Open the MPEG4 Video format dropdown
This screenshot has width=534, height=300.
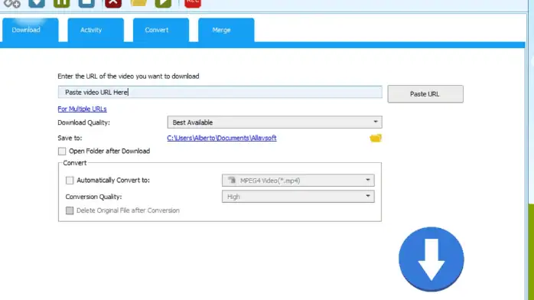point(298,181)
